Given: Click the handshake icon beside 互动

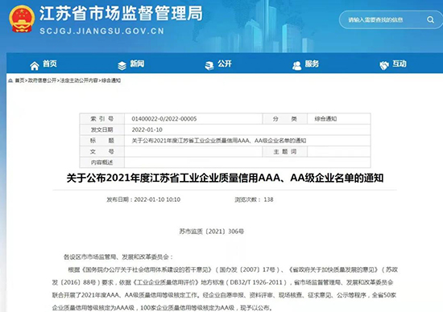Looking at the screenshot, I should click(384, 66).
